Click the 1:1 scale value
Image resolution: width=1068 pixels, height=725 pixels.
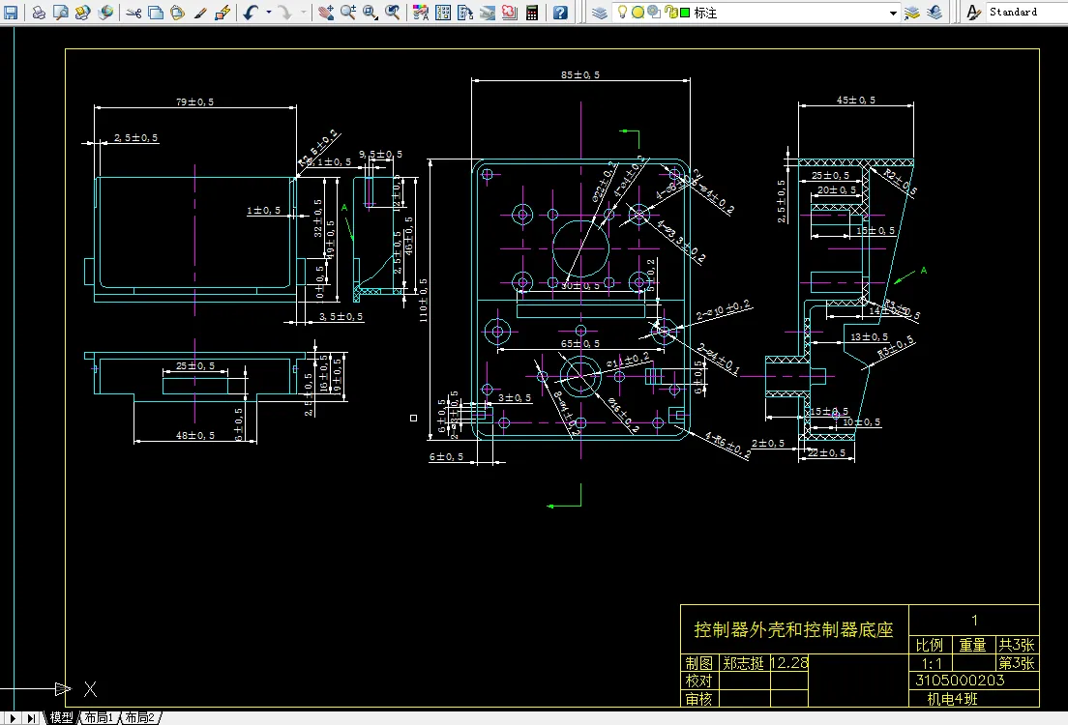(x=932, y=663)
